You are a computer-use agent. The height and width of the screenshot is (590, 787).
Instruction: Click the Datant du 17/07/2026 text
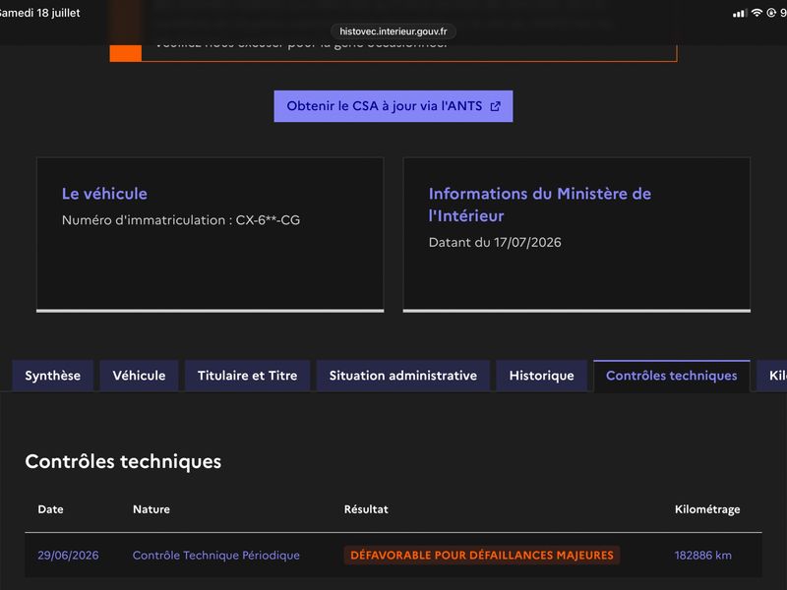click(x=495, y=242)
